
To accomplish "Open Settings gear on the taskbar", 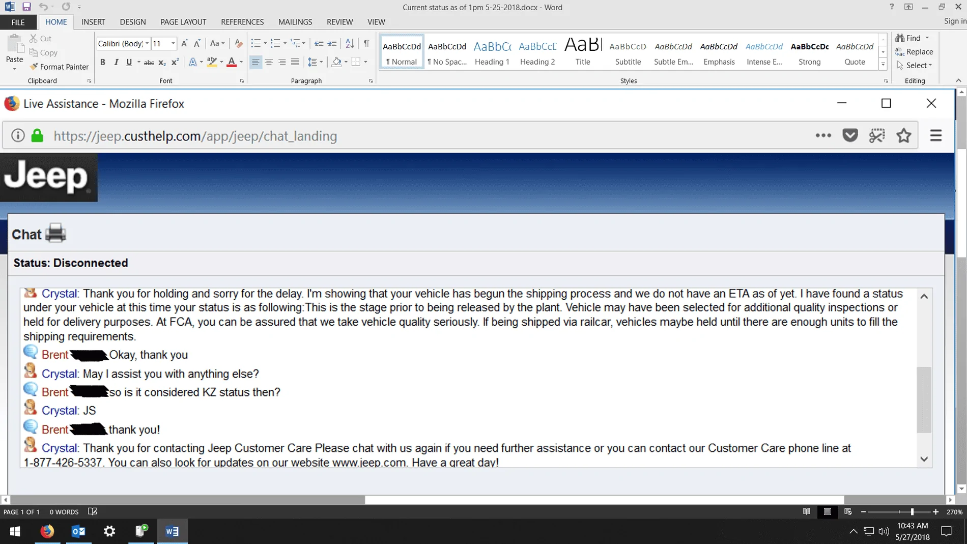I will point(109,531).
